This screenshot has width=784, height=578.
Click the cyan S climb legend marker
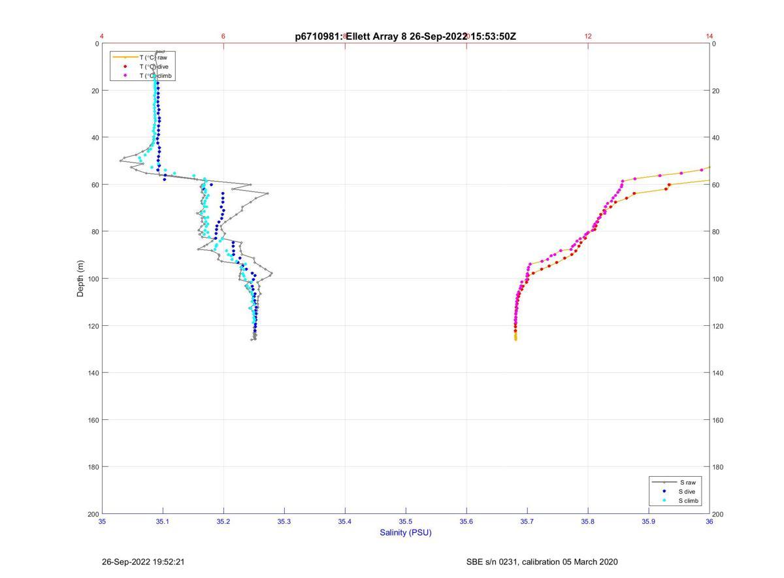[664, 501]
